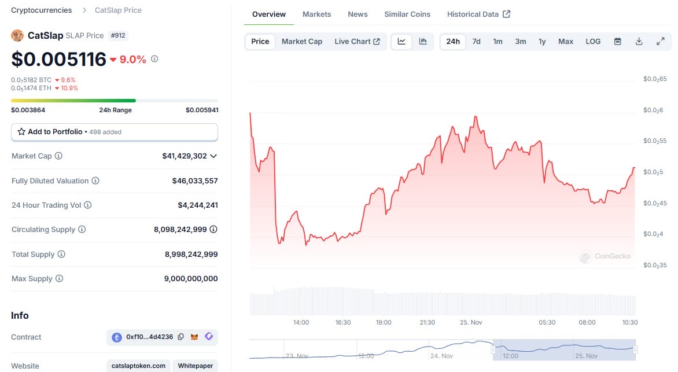Select the 7d time range

pos(476,41)
